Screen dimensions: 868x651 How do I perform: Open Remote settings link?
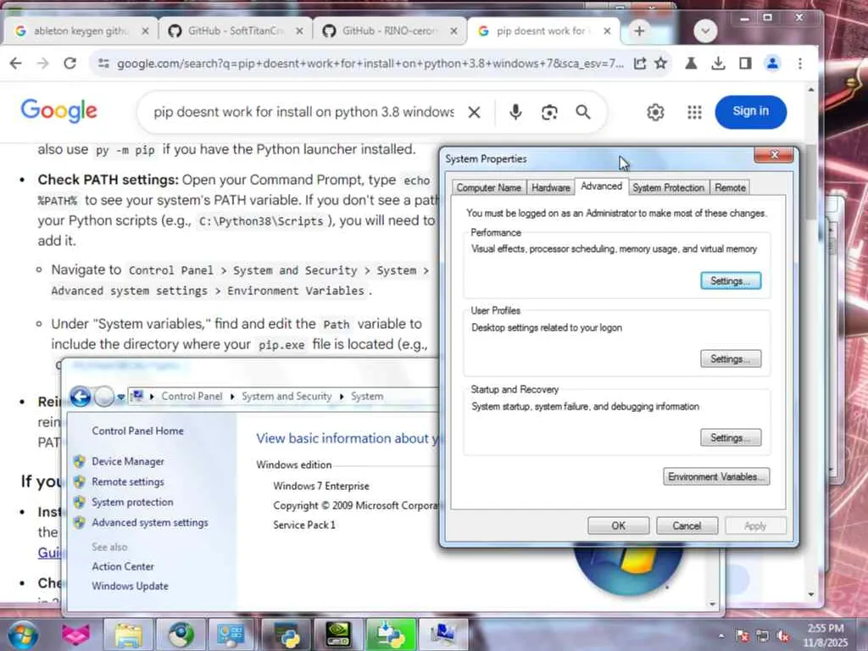(x=128, y=481)
